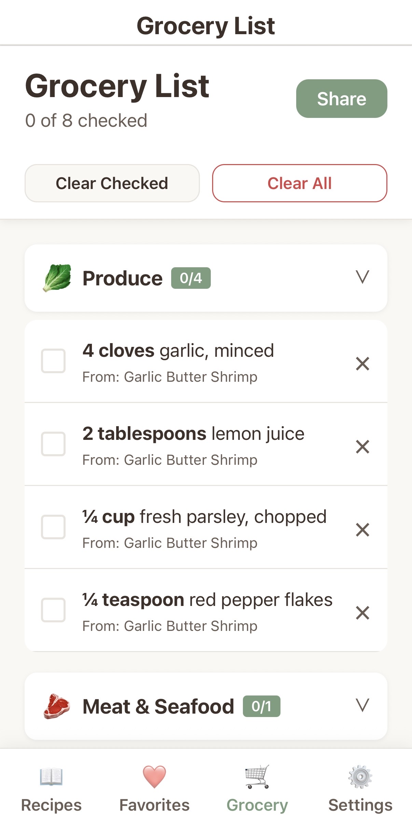412x838 pixels.
Task: Delete the lemon juice item via X
Action: pyautogui.click(x=362, y=447)
